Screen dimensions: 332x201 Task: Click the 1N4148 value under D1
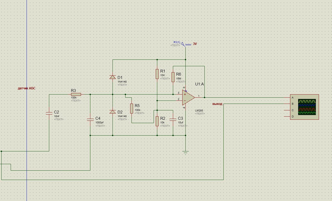click(x=122, y=82)
